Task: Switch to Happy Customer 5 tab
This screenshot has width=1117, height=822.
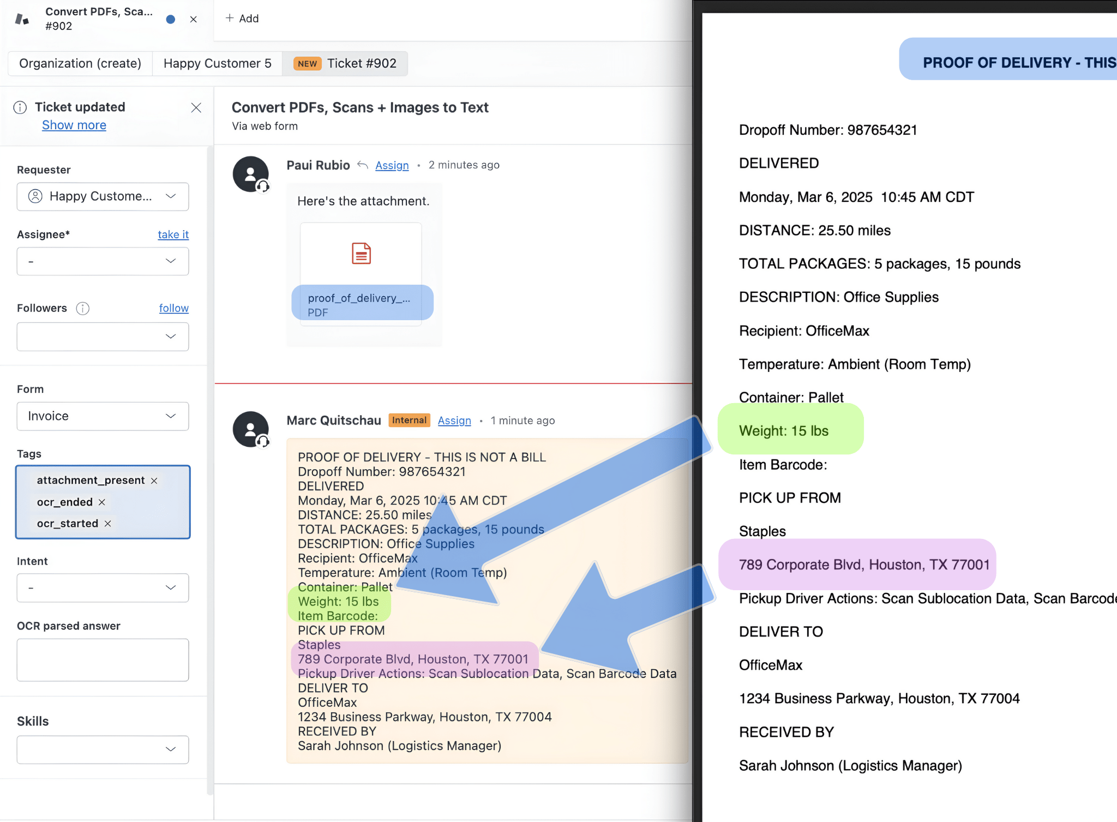Action: pos(217,63)
